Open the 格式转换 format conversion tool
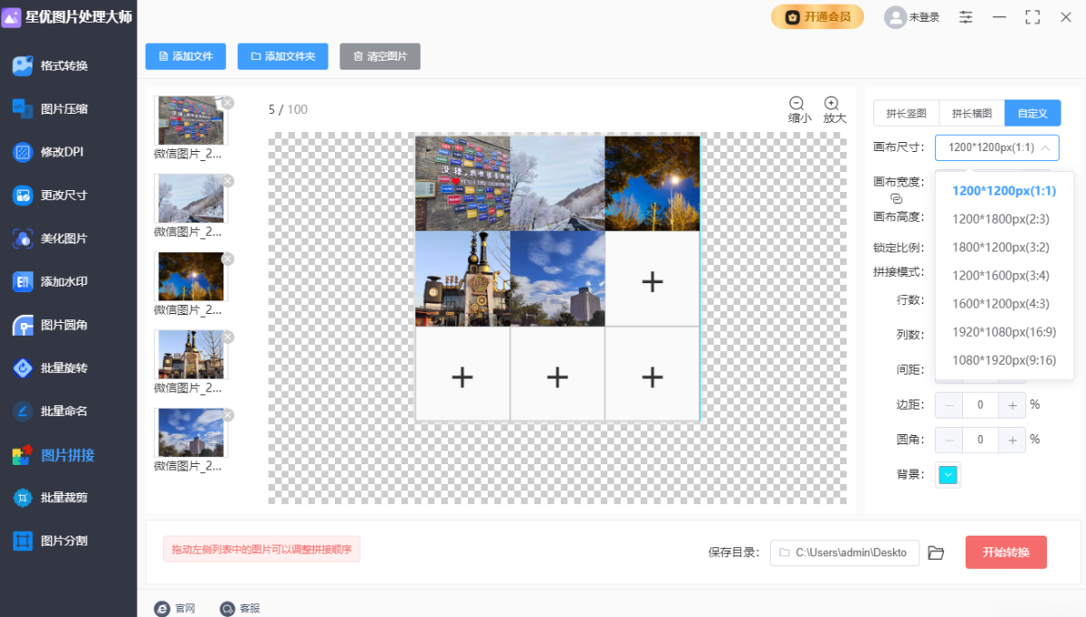The height and width of the screenshot is (617, 1086). 63,66
